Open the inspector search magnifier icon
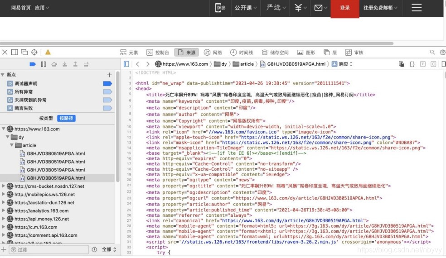 tap(432, 53)
